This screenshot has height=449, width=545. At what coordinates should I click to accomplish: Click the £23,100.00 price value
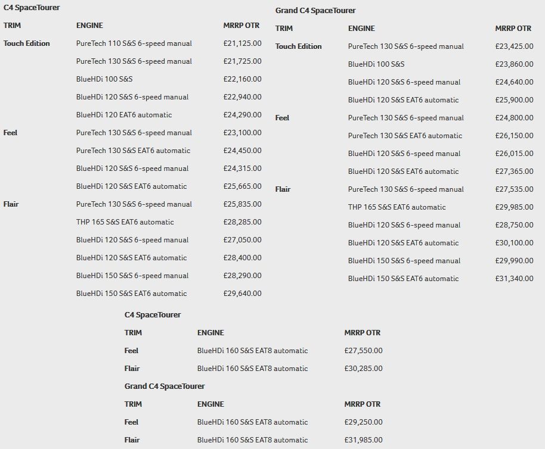click(242, 133)
